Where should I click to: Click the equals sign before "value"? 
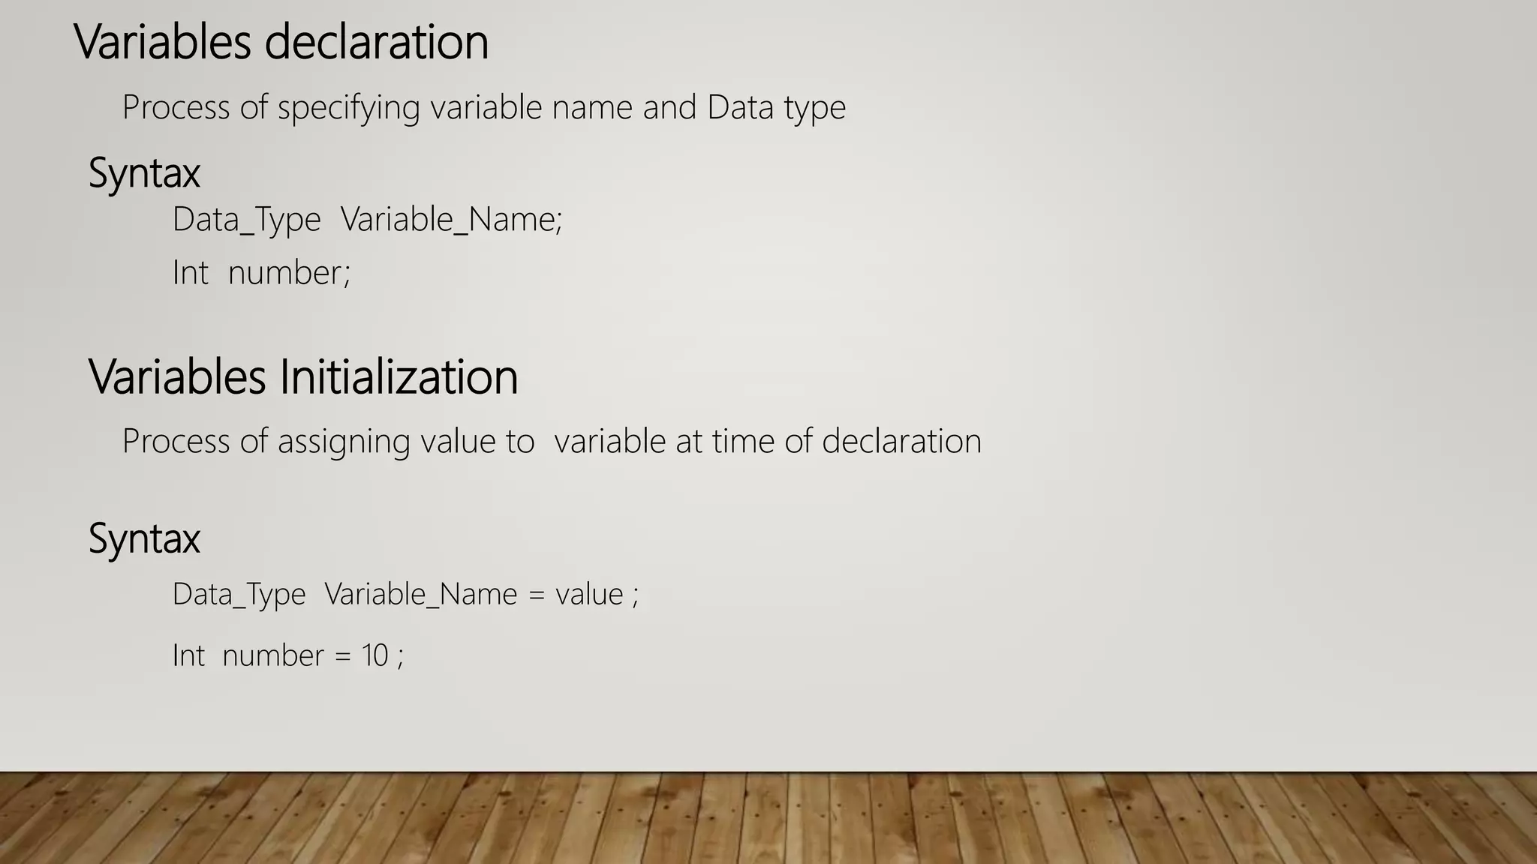[536, 595]
